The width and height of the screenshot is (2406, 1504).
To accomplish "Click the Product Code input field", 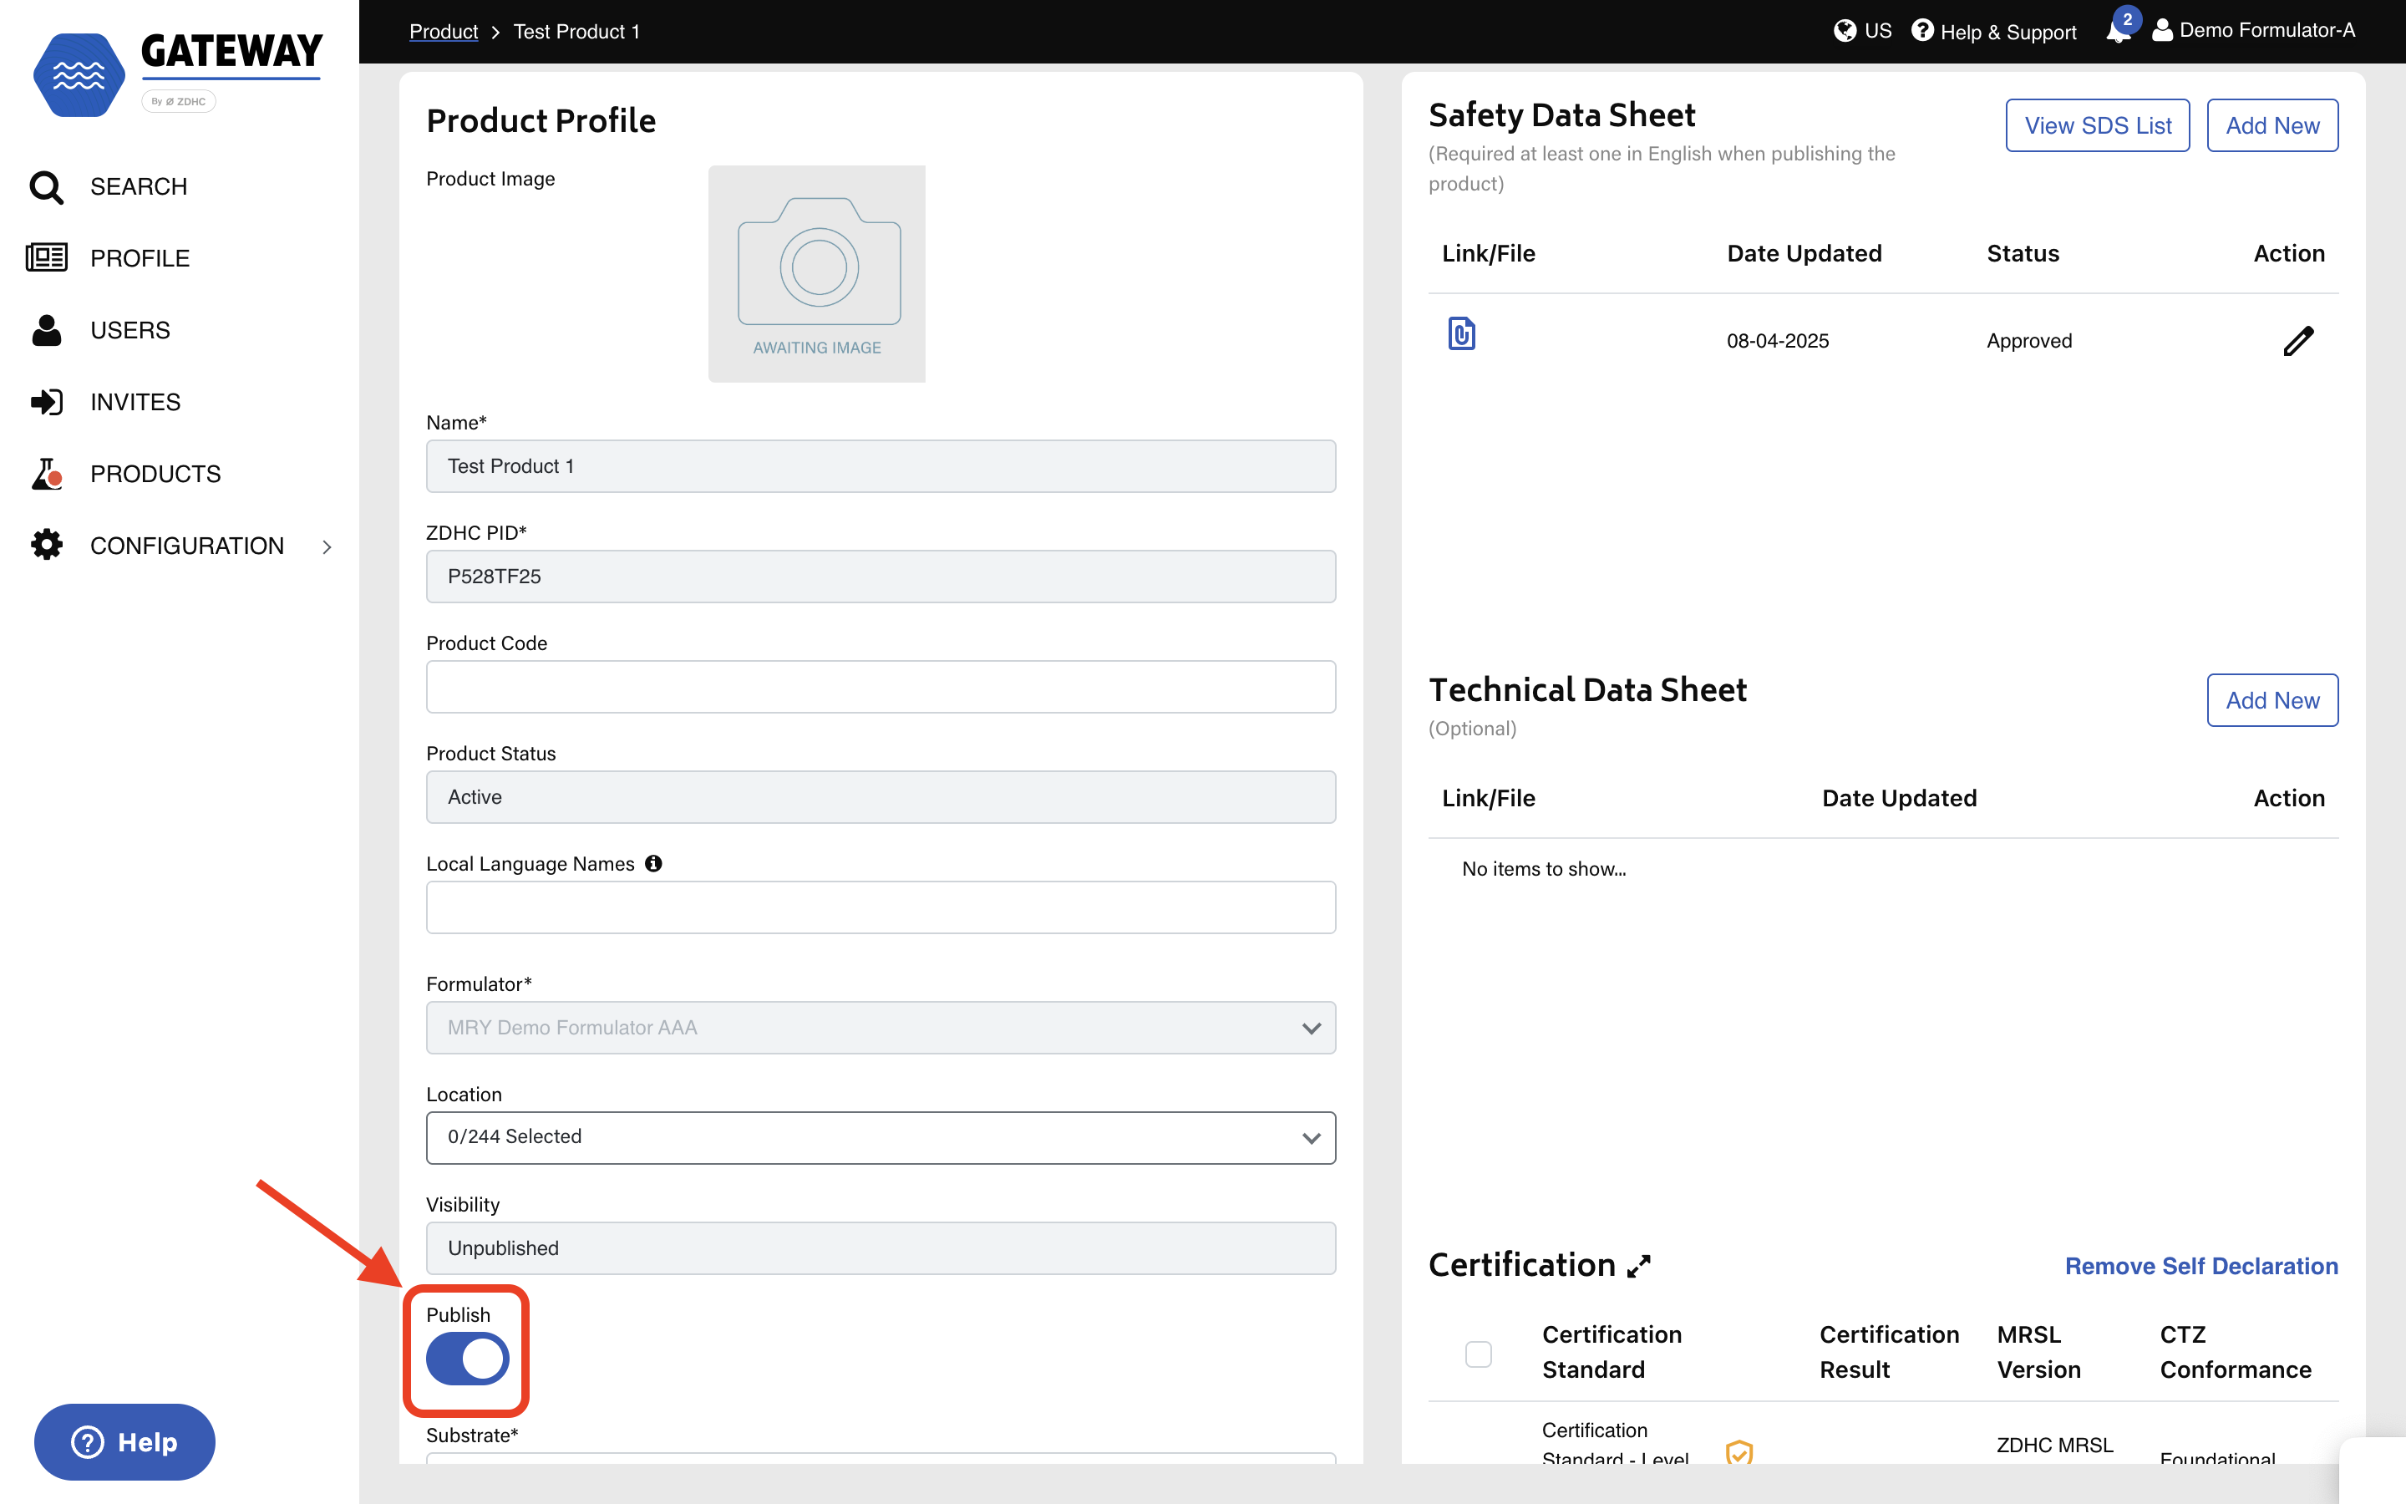I will [881, 686].
